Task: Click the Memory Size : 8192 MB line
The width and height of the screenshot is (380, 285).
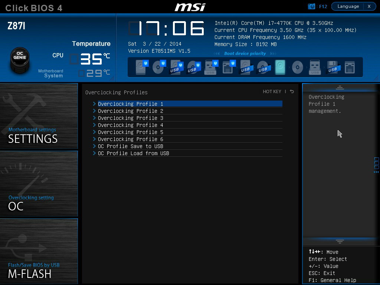Action: 246,44
